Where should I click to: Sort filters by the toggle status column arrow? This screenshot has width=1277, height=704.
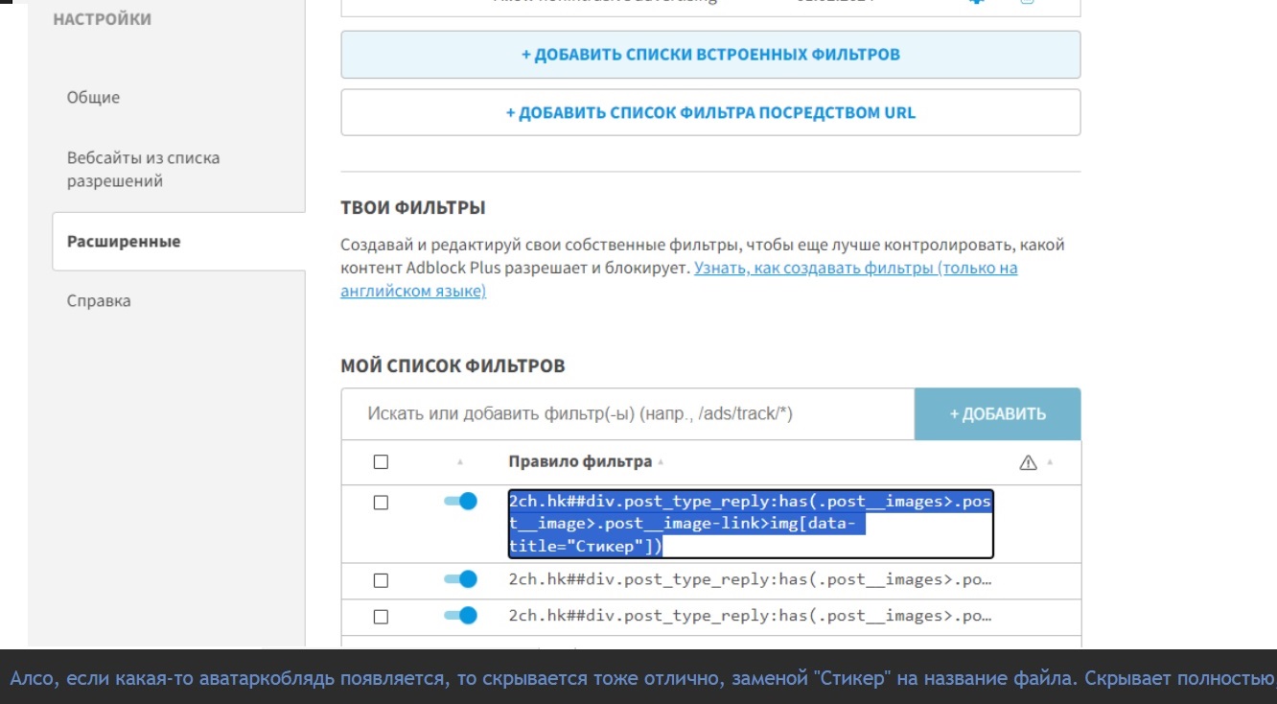click(x=459, y=462)
